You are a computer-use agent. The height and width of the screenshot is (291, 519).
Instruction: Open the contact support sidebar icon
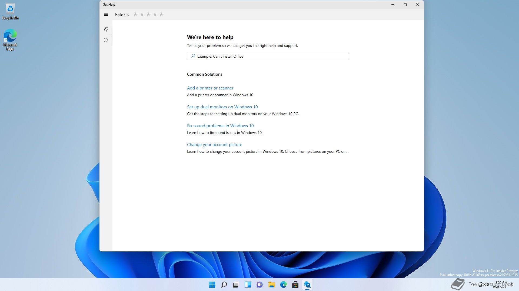[106, 29]
